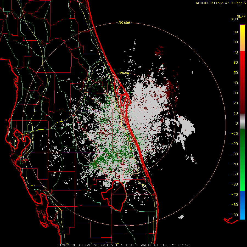Click the "-40" scale value
The width and height of the screenshot is (247, 247).
(235, 164)
